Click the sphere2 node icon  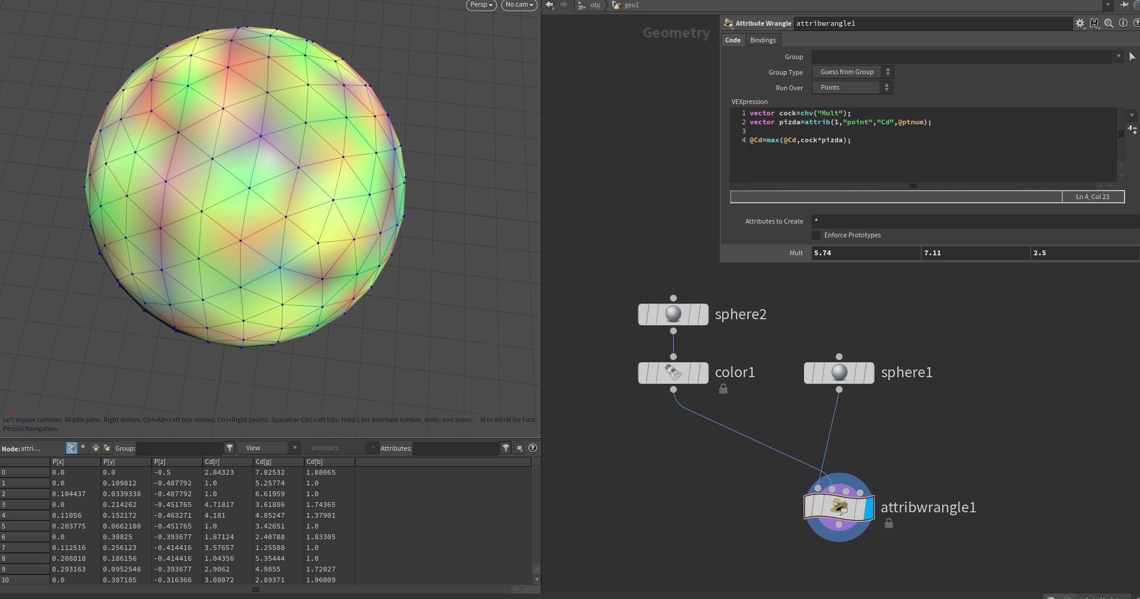tap(673, 314)
